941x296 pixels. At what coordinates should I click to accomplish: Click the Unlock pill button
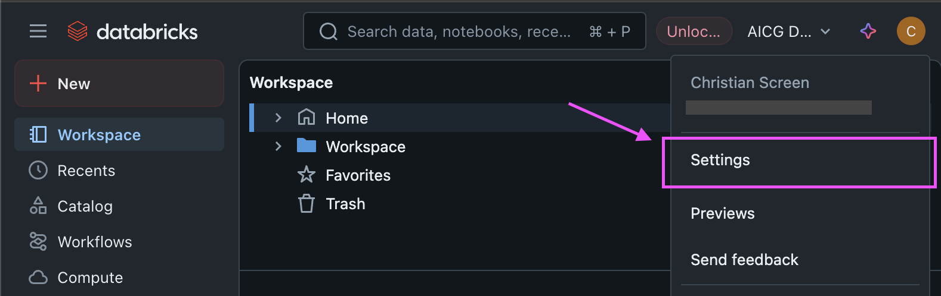pyautogui.click(x=694, y=32)
